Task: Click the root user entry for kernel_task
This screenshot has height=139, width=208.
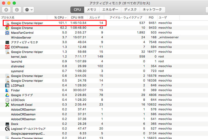Action: click(x=161, y=56)
